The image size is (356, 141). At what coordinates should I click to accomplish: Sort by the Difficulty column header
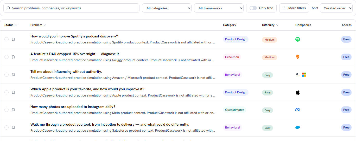(270, 25)
